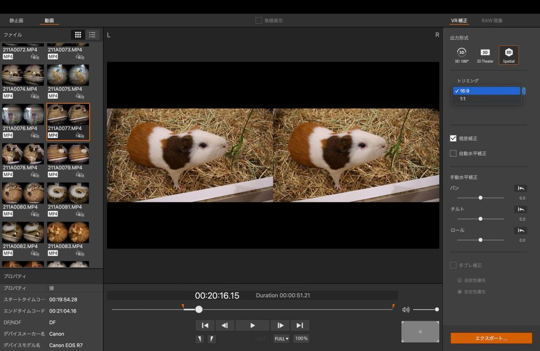Disable the 視差補正 checkbox
Viewport: 540px width, 351px height.
pos(453,138)
